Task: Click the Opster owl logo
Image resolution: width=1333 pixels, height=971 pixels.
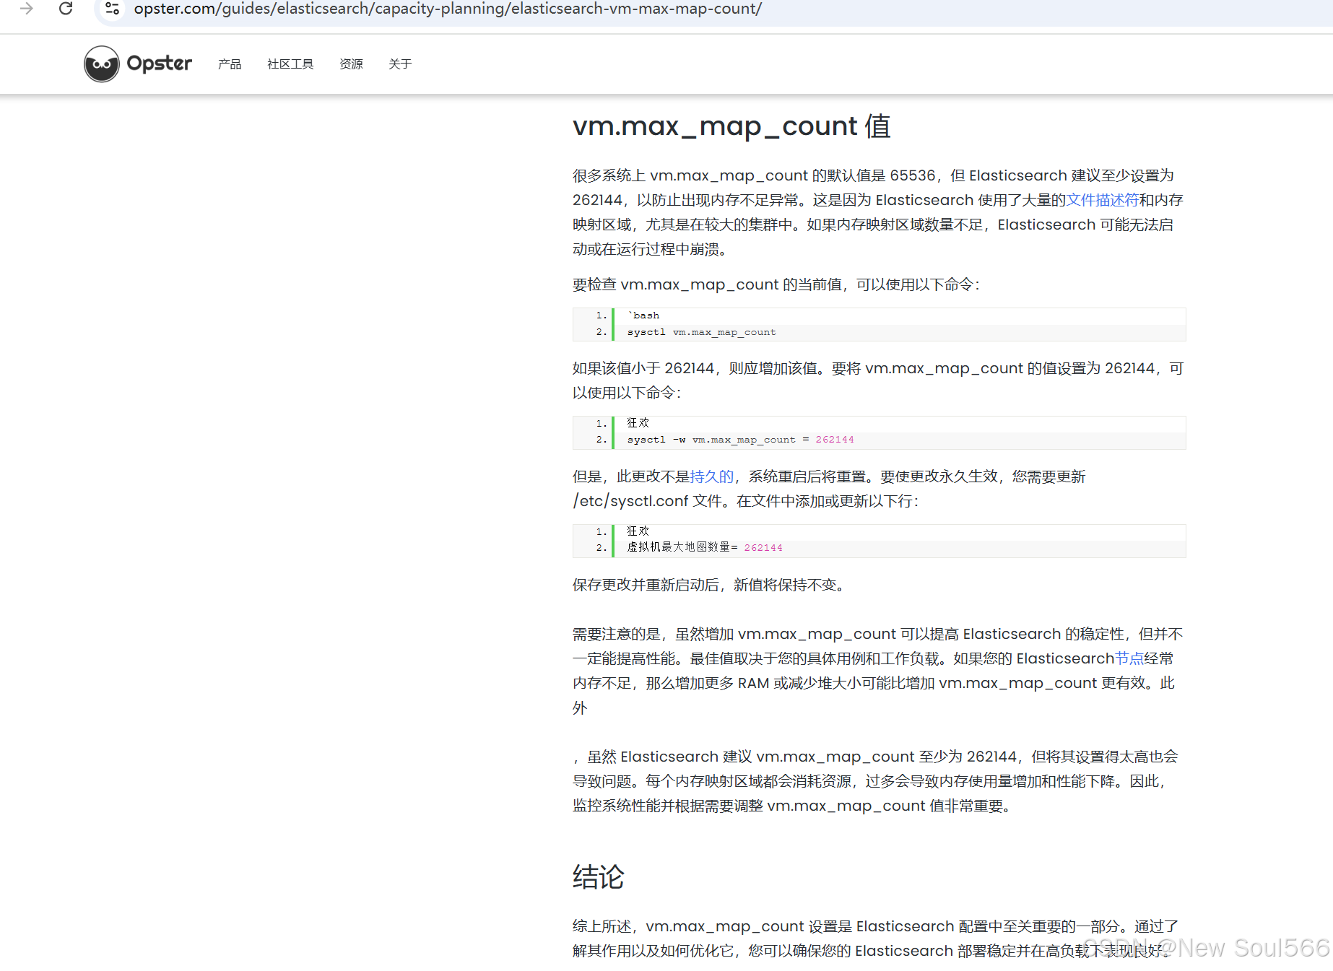Action: [x=101, y=64]
